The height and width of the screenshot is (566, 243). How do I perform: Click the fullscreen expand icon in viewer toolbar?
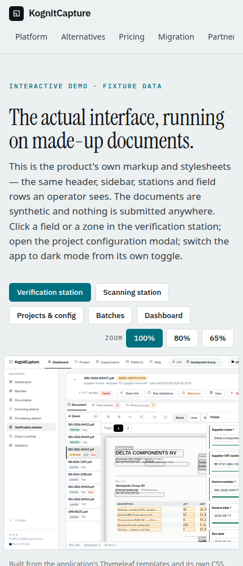click(x=141, y=417)
